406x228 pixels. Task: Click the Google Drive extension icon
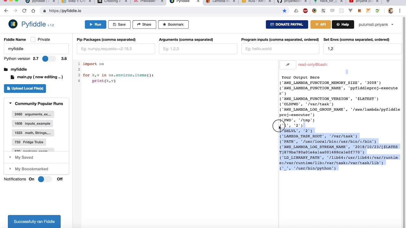coord(296,11)
